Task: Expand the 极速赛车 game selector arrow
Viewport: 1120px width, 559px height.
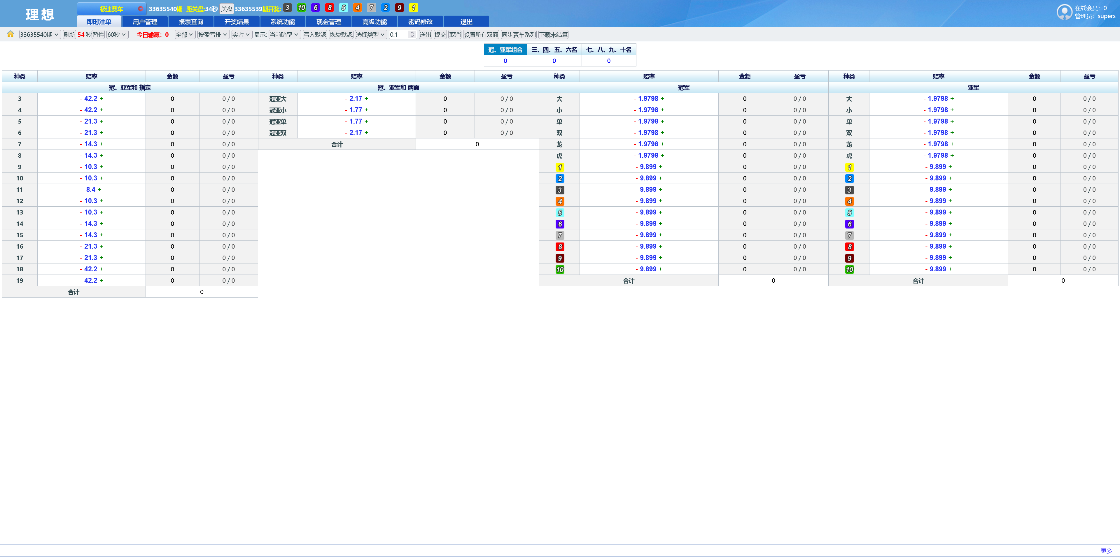Action: (x=140, y=8)
